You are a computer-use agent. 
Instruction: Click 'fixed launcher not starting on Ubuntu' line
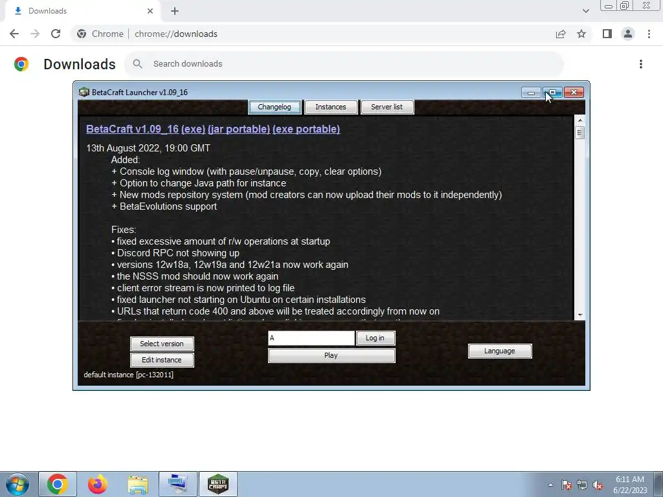click(238, 300)
